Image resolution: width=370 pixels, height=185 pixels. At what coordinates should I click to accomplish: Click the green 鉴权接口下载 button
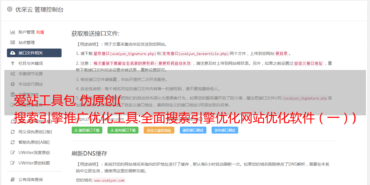87,130
